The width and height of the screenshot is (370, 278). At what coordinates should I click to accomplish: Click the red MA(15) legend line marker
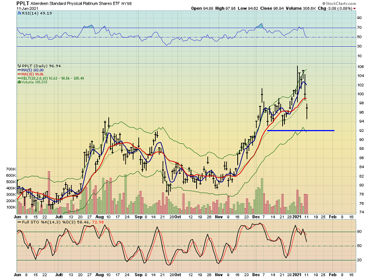[x=18, y=74]
